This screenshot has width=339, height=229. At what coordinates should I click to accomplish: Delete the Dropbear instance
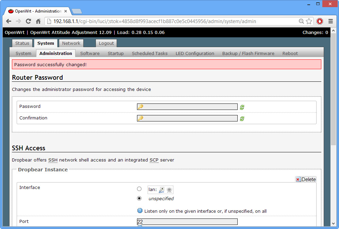pyautogui.click(x=306, y=179)
